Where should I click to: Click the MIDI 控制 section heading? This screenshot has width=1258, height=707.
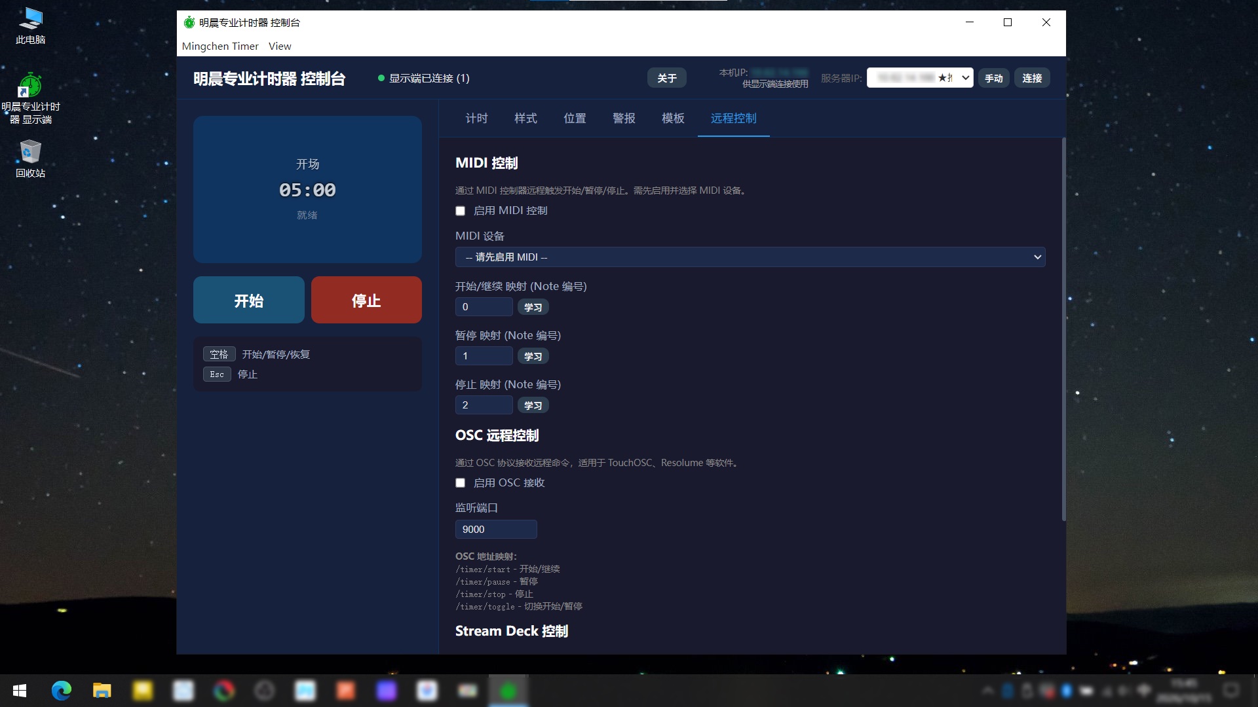click(x=487, y=163)
